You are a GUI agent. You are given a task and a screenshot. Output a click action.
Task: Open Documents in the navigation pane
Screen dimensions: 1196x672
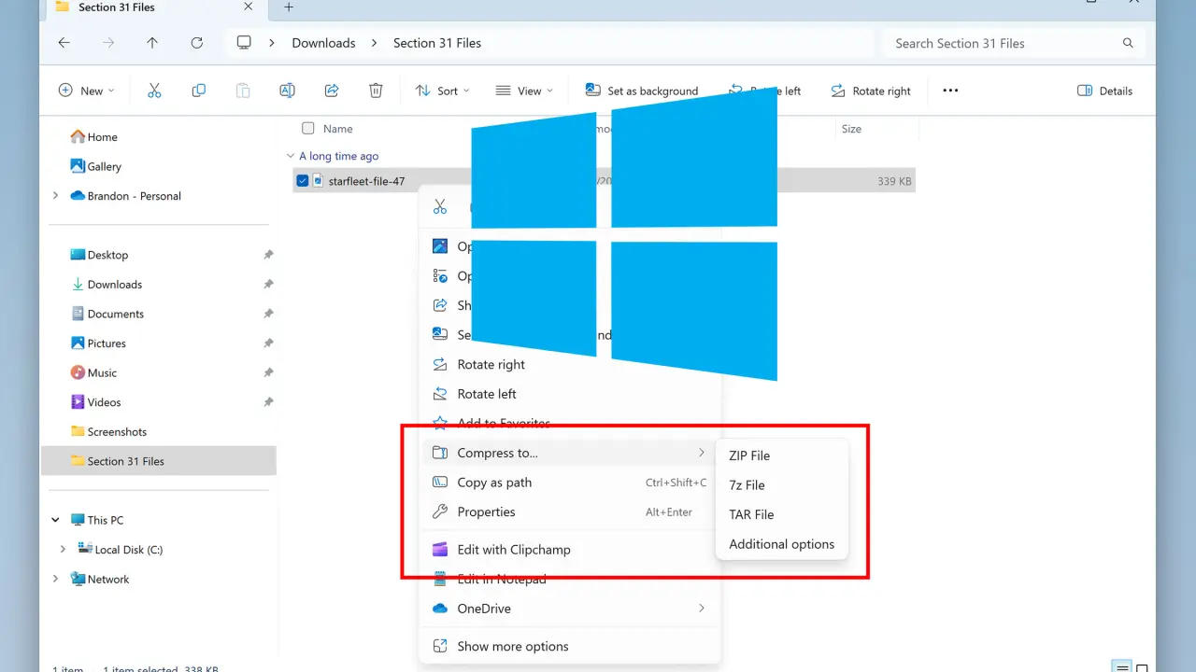pos(115,314)
